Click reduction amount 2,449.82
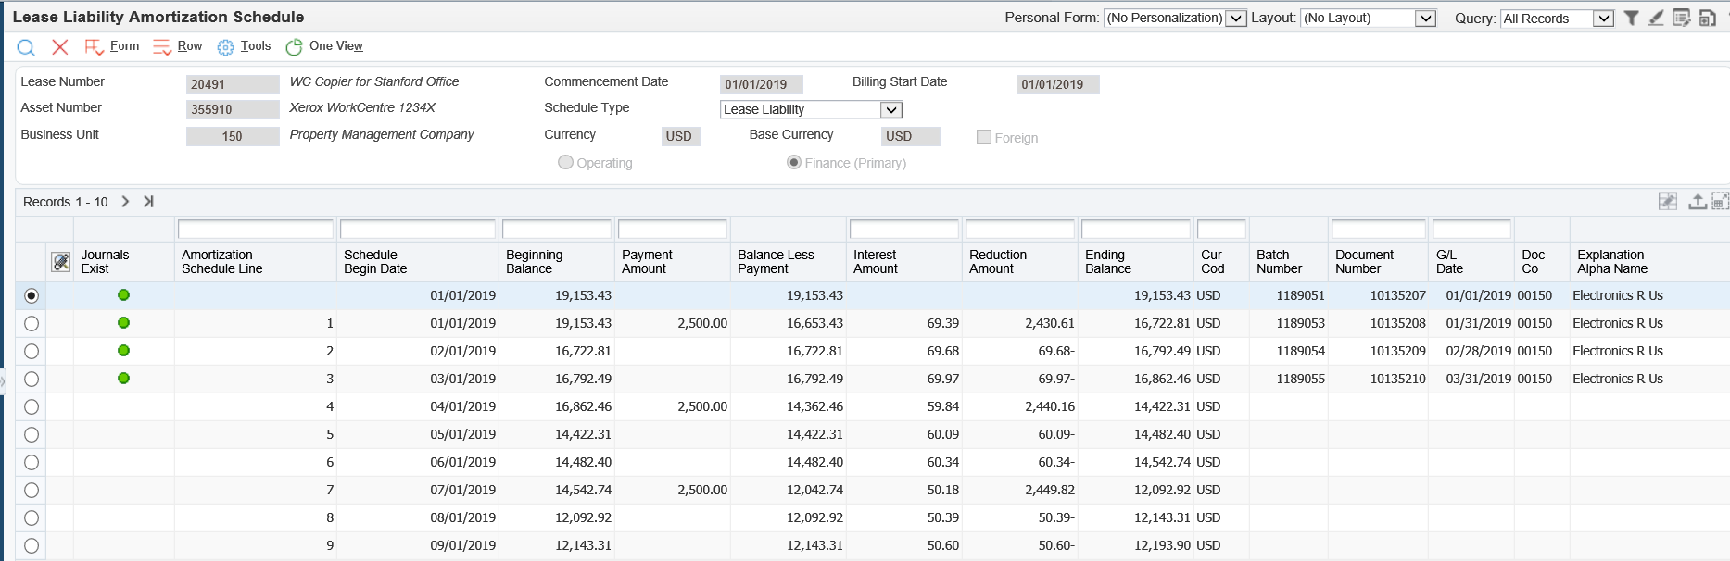 click(1050, 490)
